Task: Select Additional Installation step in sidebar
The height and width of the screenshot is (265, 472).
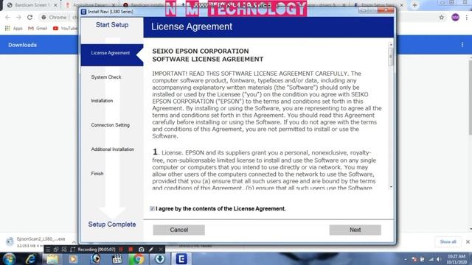Action: 112,149
